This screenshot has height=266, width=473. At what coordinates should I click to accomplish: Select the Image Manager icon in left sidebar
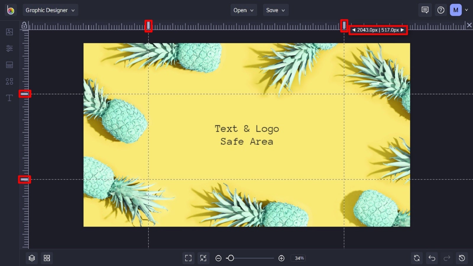[9, 32]
